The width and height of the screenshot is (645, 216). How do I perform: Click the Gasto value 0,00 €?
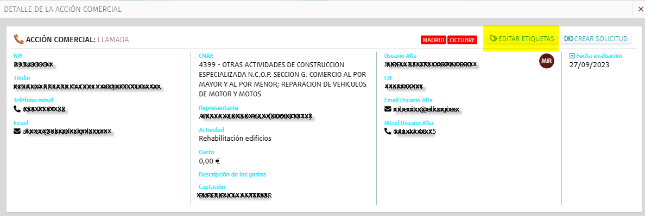210,161
